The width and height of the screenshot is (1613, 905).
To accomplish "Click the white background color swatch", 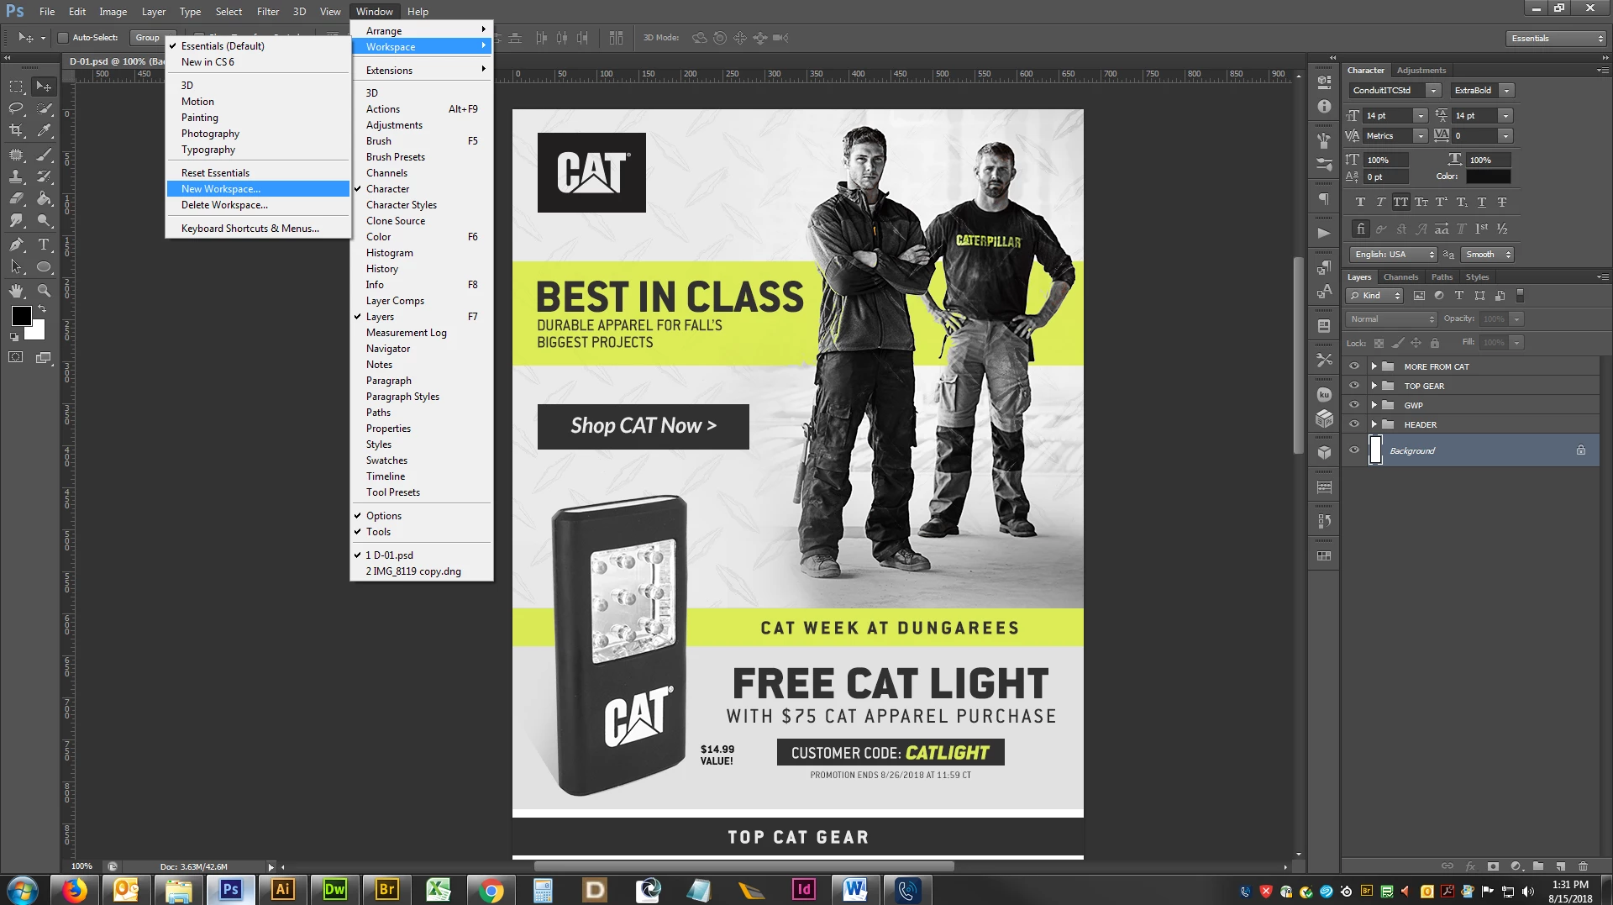I will tap(37, 331).
